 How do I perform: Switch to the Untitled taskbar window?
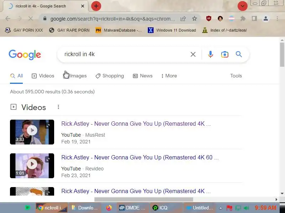tap(199, 208)
